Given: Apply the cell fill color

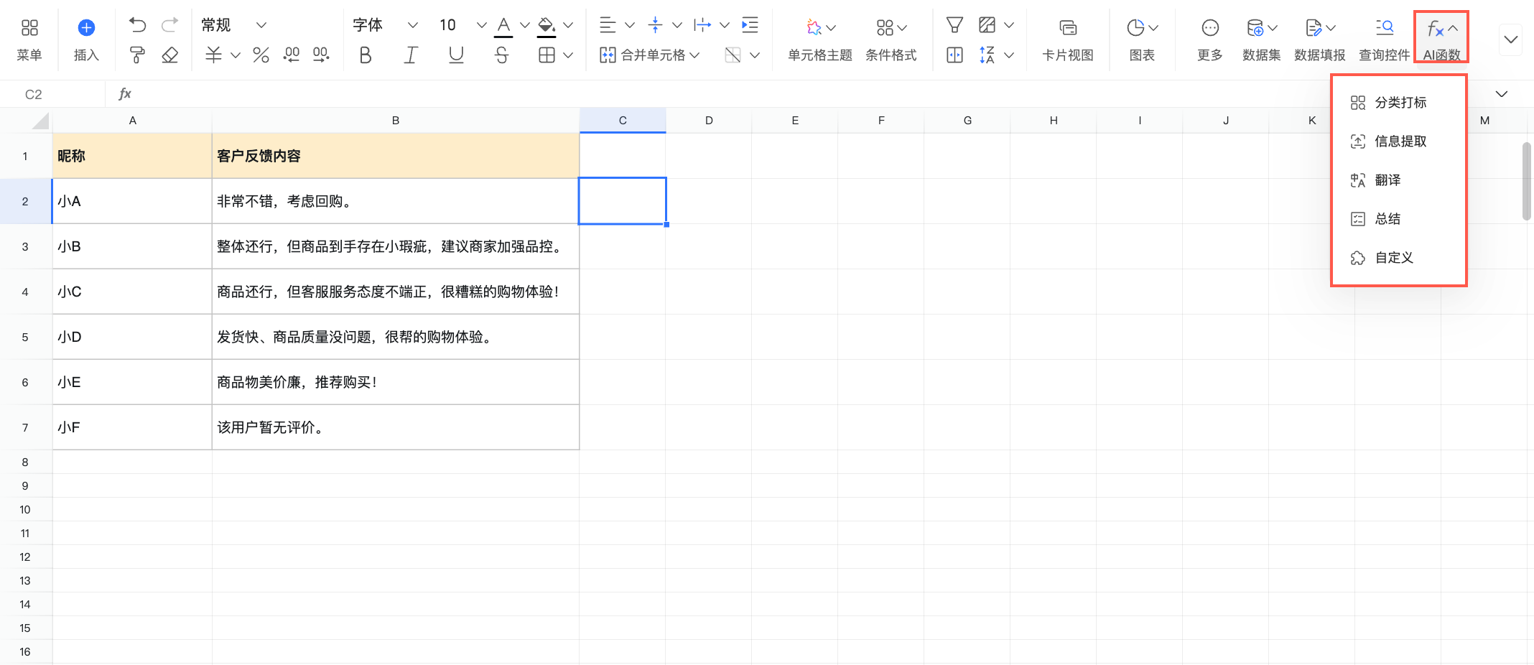Looking at the screenshot, I should click(x=547, y=26).
